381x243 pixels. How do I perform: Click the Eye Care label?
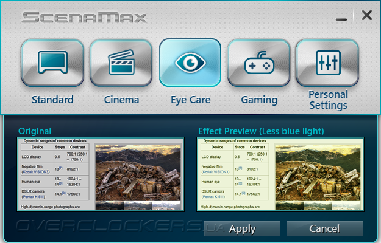click(x=190, y=100)
